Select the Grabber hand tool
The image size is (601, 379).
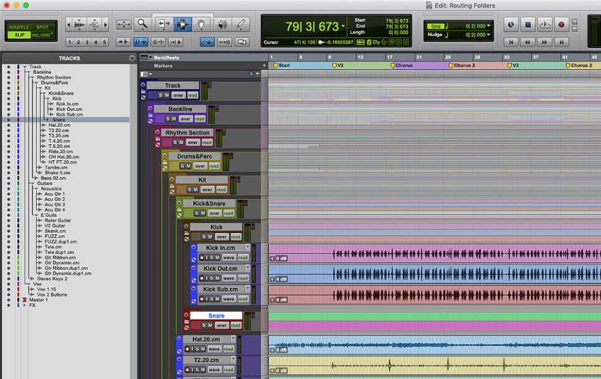[202, 24]
